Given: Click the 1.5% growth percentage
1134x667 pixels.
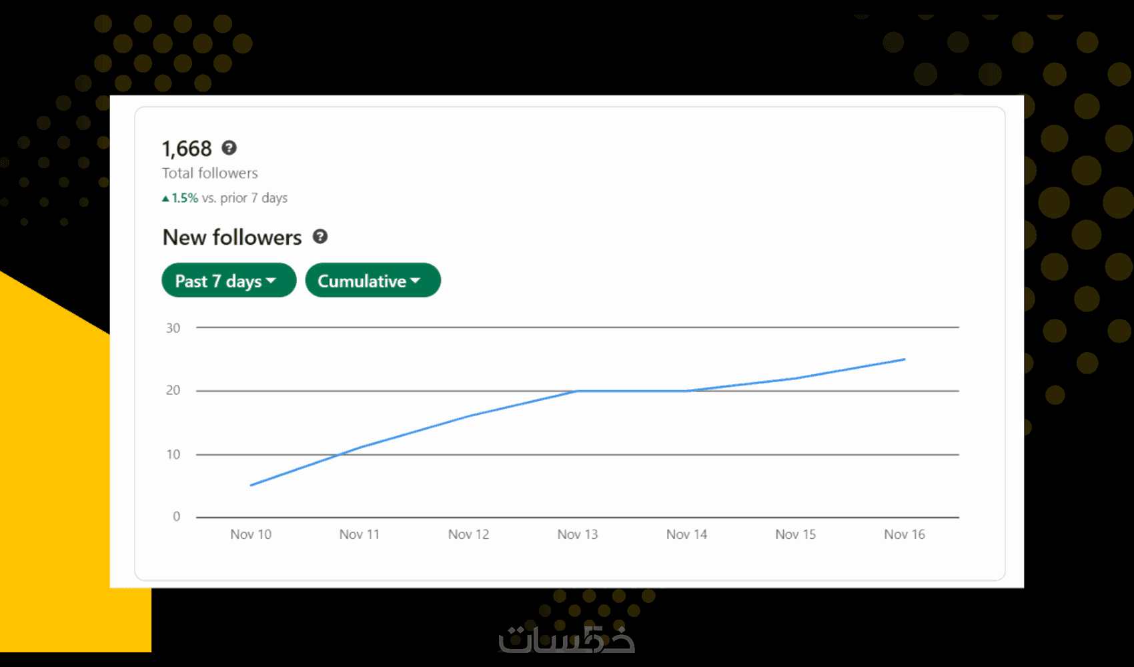Looking at the screenshot, I should (x=185, y=198).
